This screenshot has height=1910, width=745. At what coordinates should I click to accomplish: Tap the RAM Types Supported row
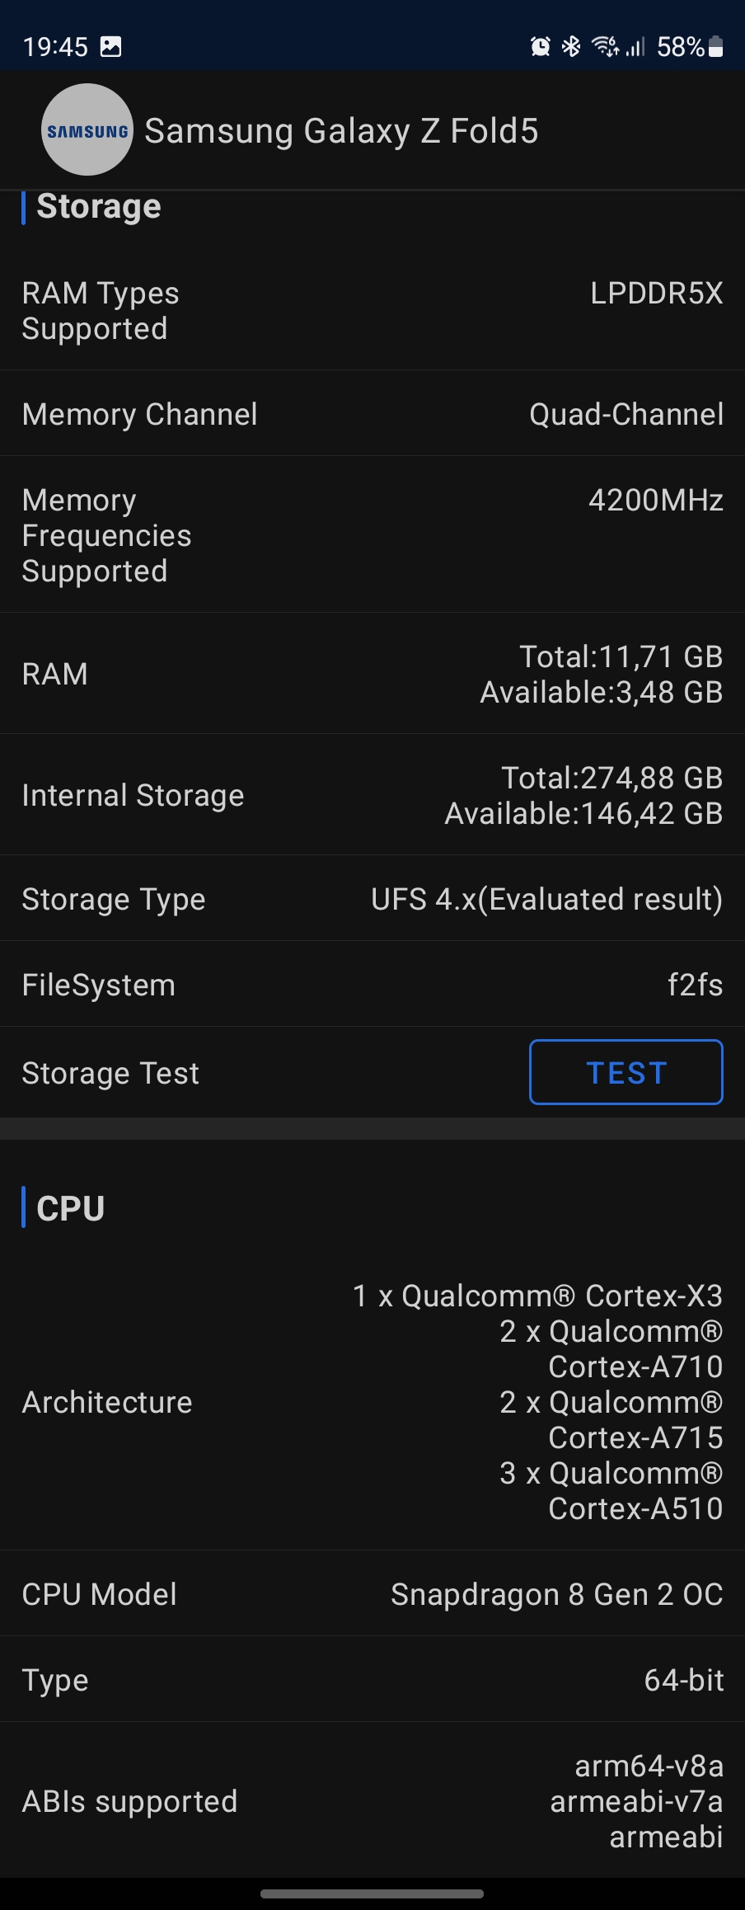[x=372, y=311]
